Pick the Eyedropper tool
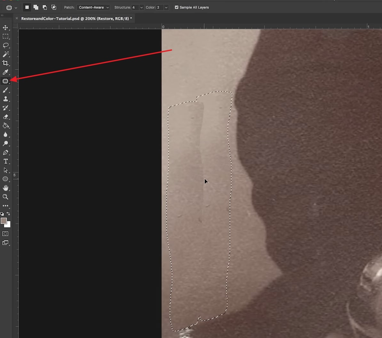This screenshot has width=382, height=338. [5, 72]
